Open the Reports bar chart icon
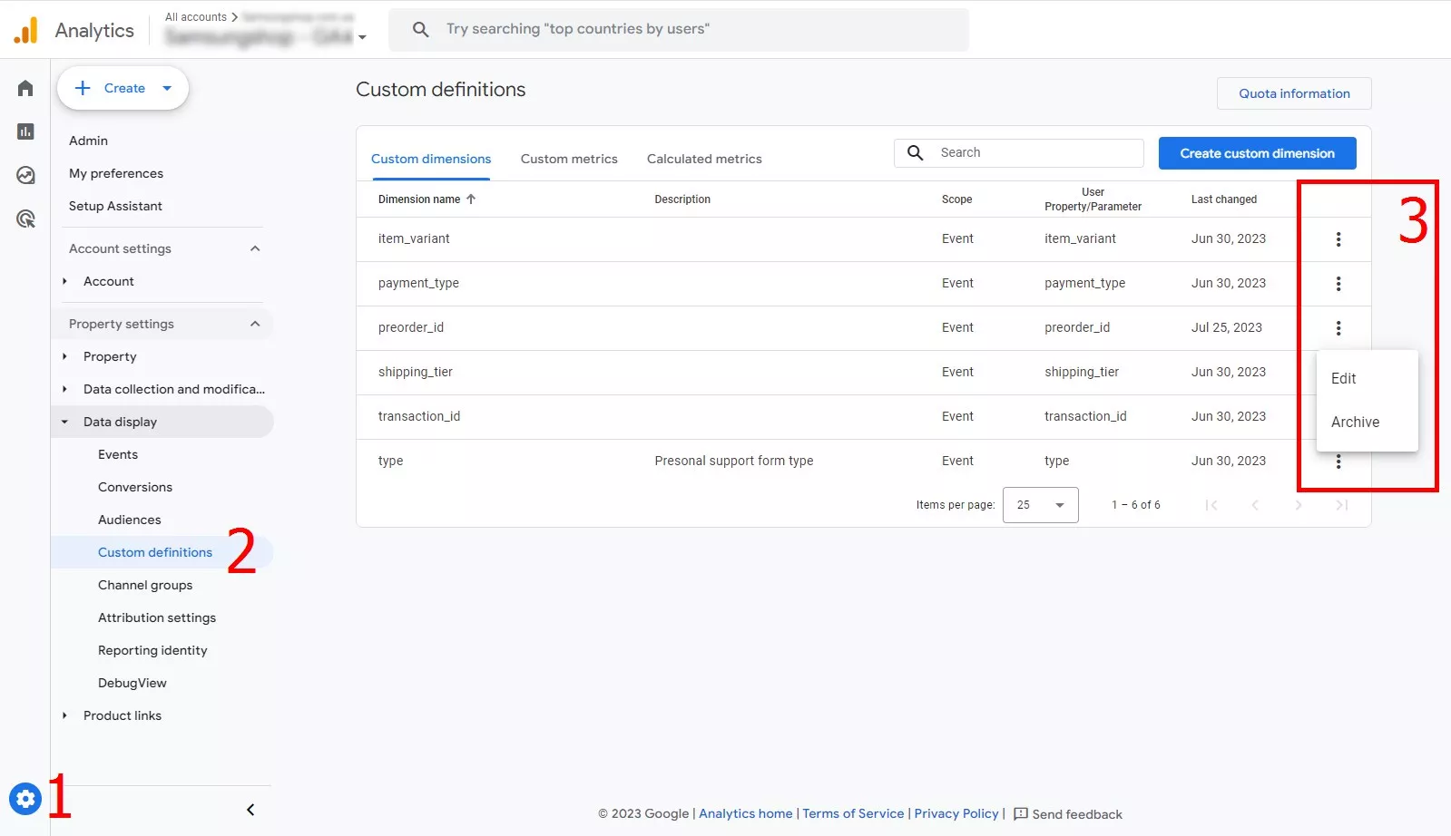The width and height of the screenshot is (1451, 836). [x=25, y=131]
